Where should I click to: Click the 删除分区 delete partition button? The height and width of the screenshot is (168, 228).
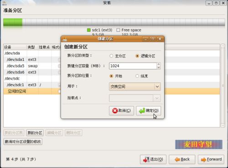pos(73,133)
